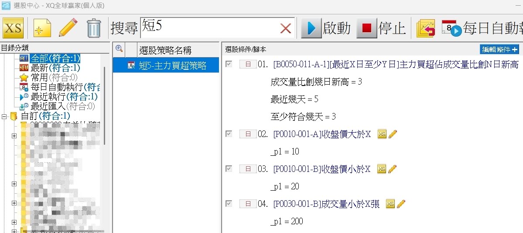Open the 日 frequency selector for condition 03
The width and height of the screenshot is (523, 233).
click(248, 169)
